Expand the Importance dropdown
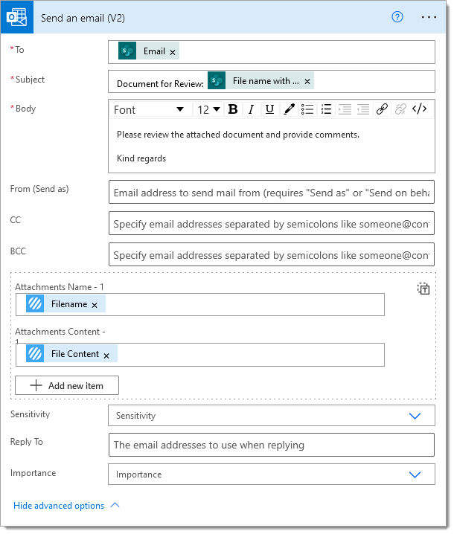454x534 pixels. (x=415, y=474)
